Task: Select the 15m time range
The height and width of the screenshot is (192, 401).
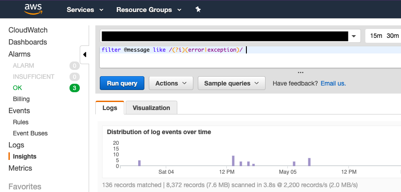Action: tap(376, 36)
